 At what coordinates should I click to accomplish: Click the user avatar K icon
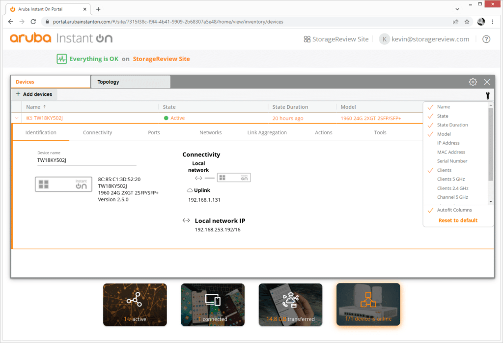384,39
